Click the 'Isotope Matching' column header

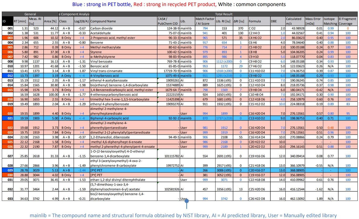point(330,21)
